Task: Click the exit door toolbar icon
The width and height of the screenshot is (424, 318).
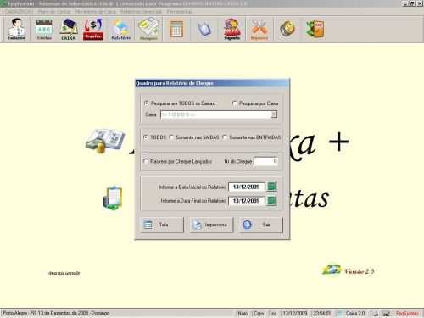Action: click(x=315, y=29)
